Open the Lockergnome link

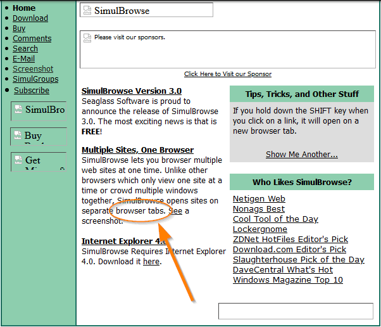[259, 229]
